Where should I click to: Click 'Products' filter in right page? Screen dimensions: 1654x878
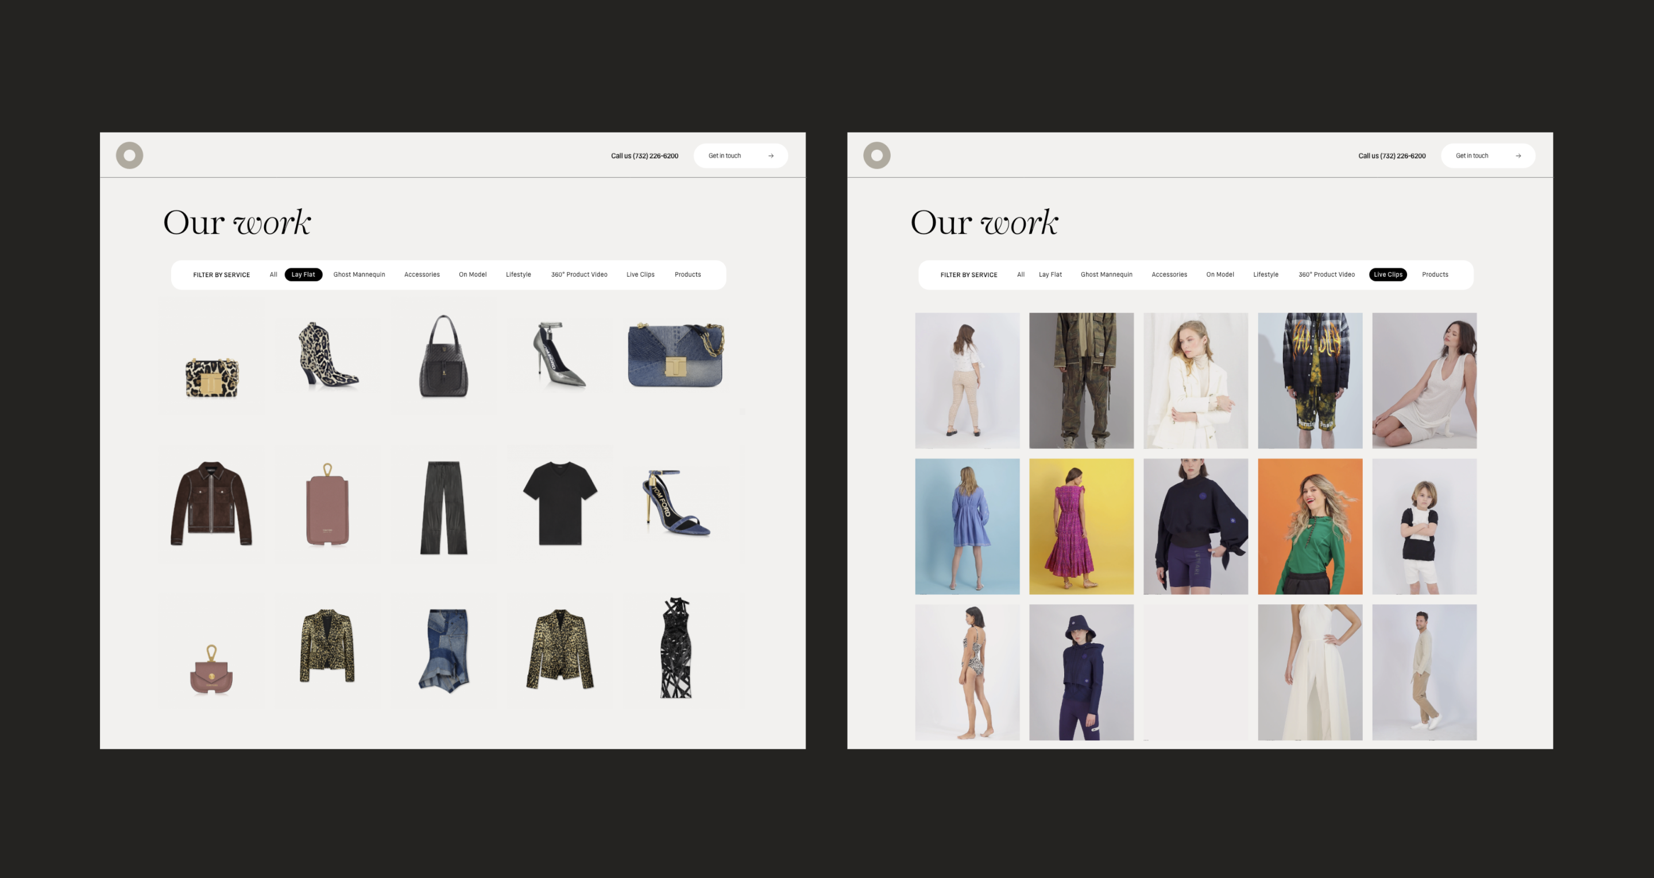click(1435, 275)
